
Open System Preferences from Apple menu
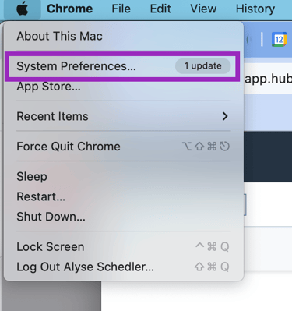pyautogui.click(x=122, y=66)
